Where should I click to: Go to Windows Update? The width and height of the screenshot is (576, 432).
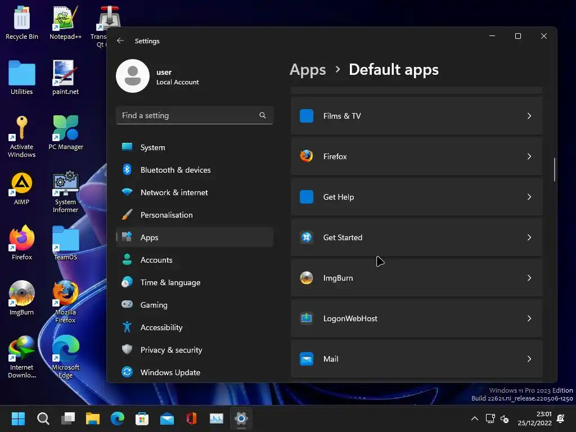194,372
